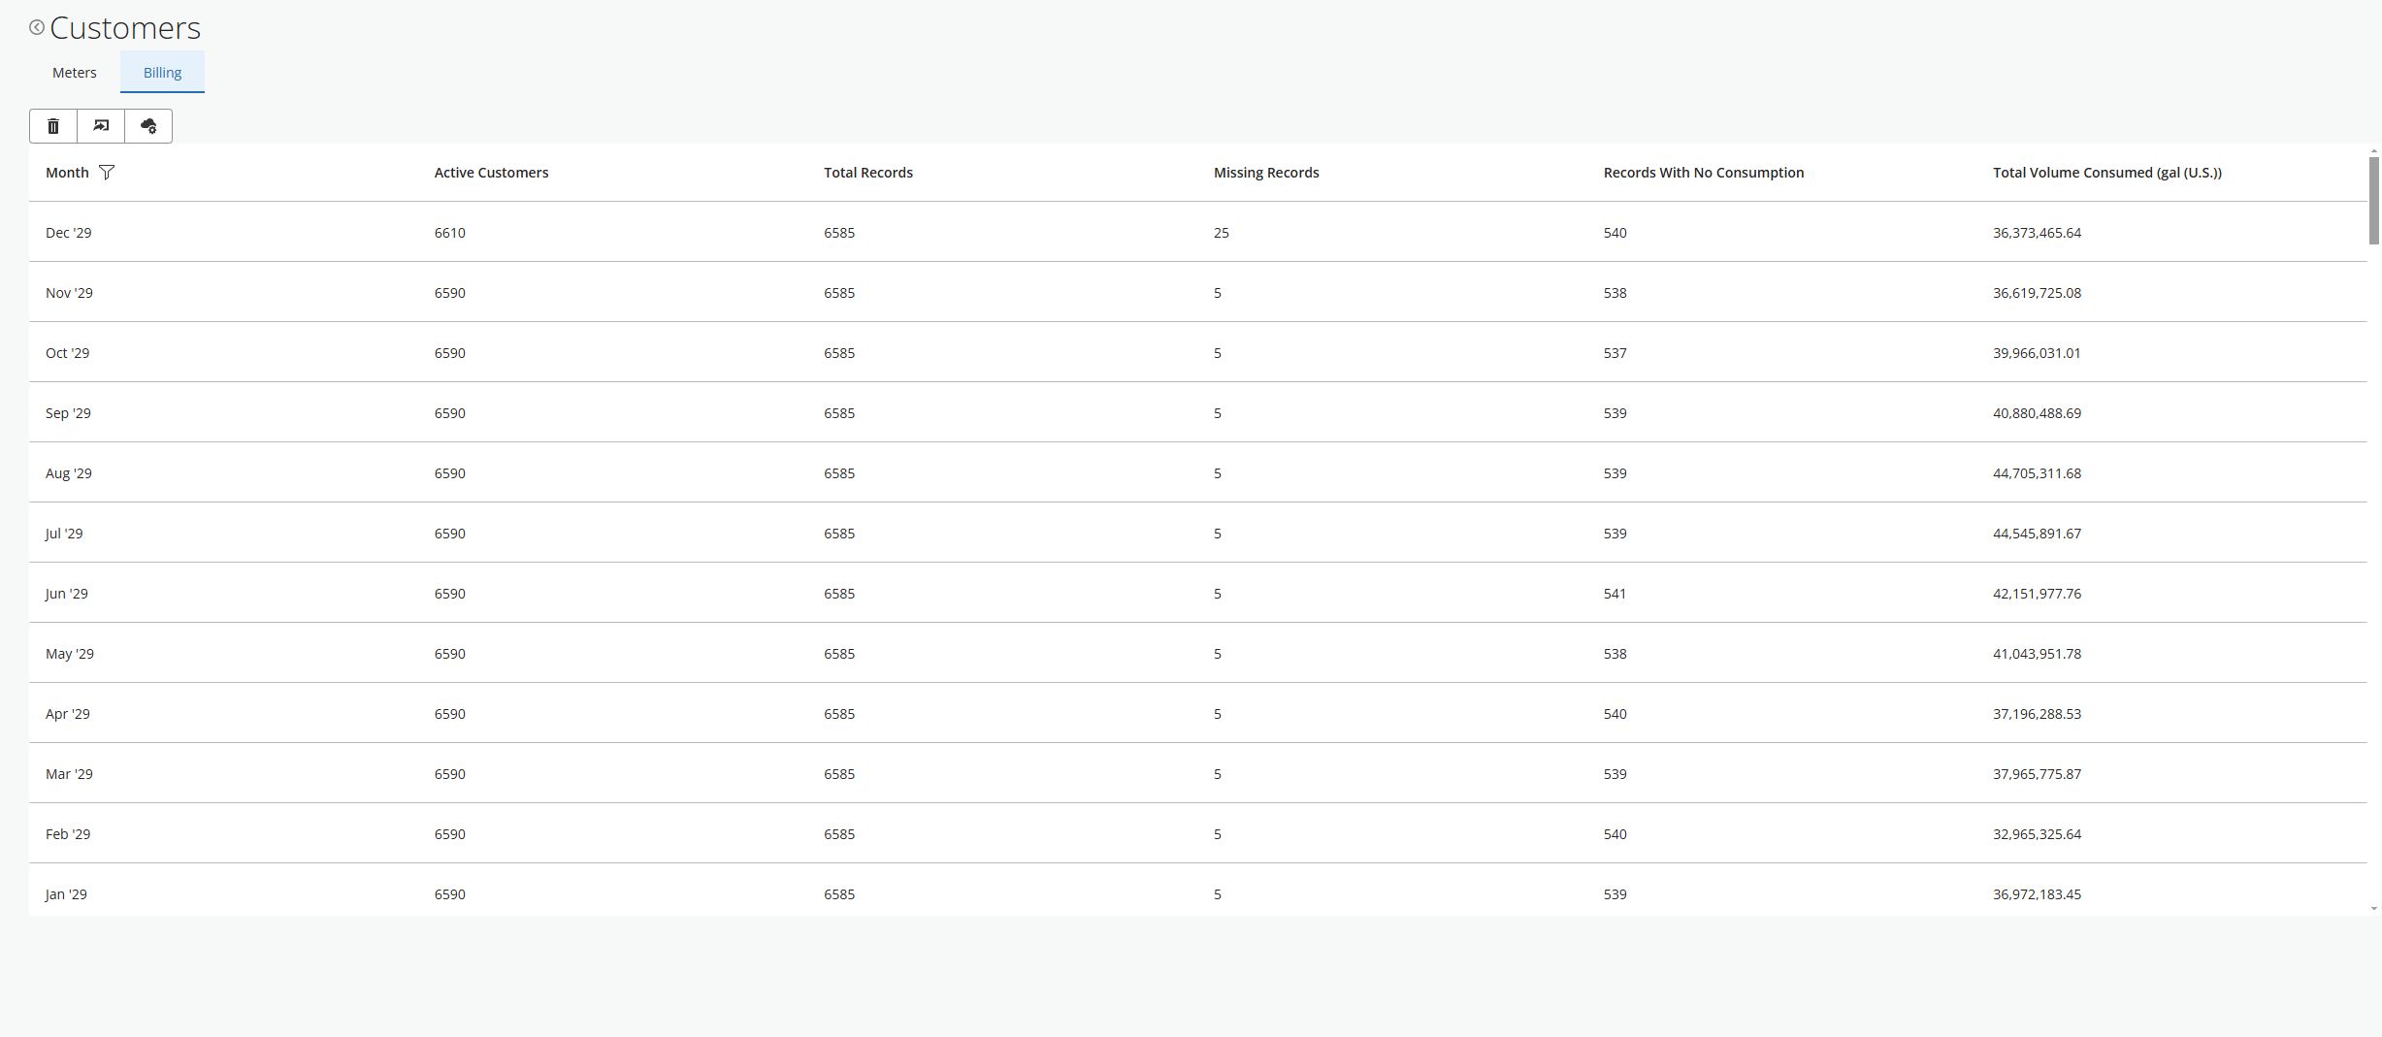Click the scrollbar down arrow
Viewport: 2382px width, 1037px height.
click(2373, 909)
